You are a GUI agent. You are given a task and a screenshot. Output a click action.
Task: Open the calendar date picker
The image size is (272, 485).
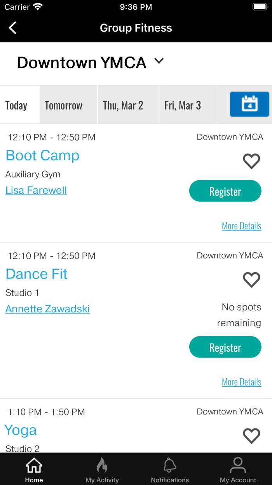pos(249,104)
